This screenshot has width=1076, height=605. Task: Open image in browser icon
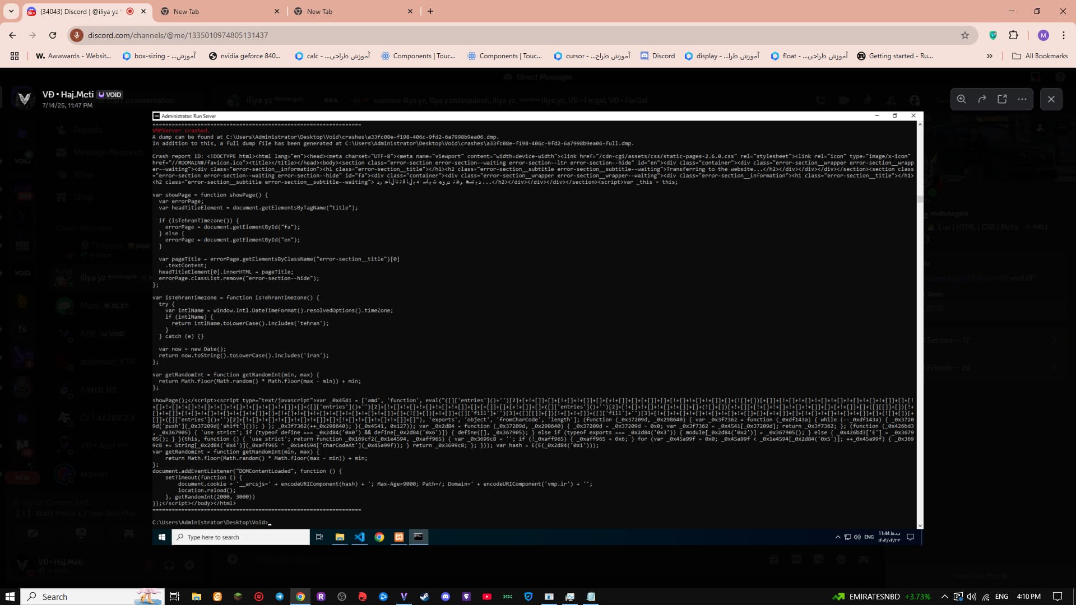pyautogui.click(x=1002, y=99)
